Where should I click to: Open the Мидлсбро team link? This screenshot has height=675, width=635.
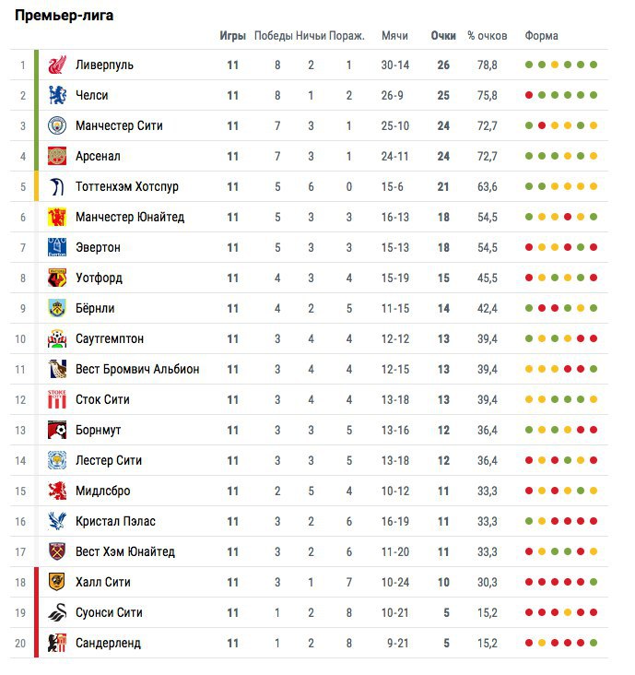coord(102,491)
